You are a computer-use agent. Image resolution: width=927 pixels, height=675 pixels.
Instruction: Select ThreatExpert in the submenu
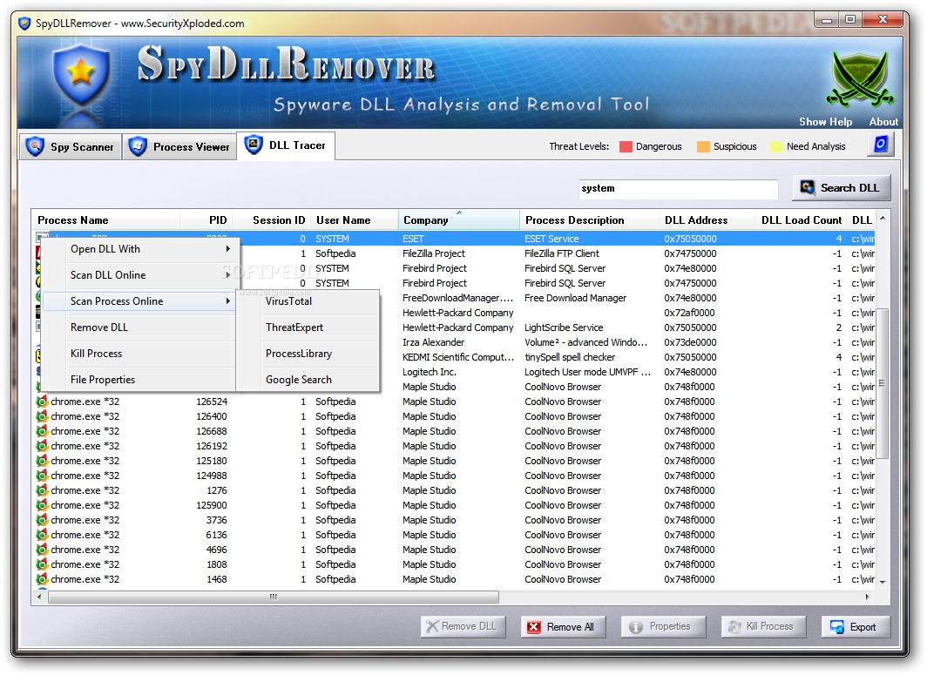point(308,327)
